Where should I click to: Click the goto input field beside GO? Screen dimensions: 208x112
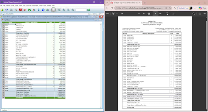tap(81, 10)
